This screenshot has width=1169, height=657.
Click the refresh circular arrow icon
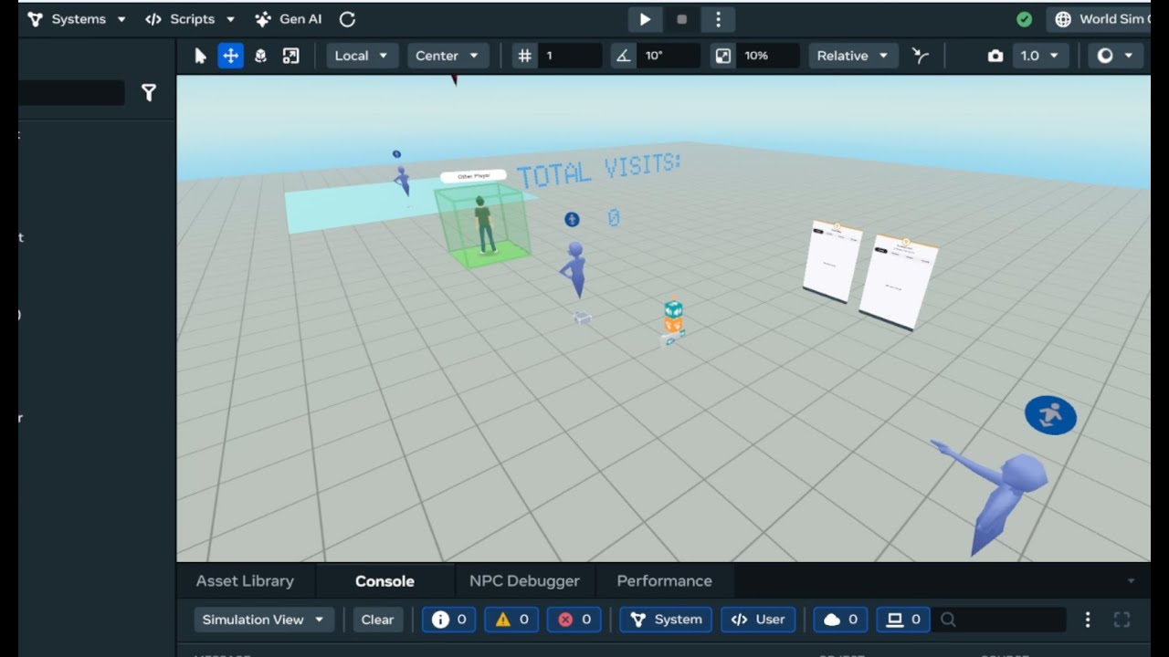point(347,19)
